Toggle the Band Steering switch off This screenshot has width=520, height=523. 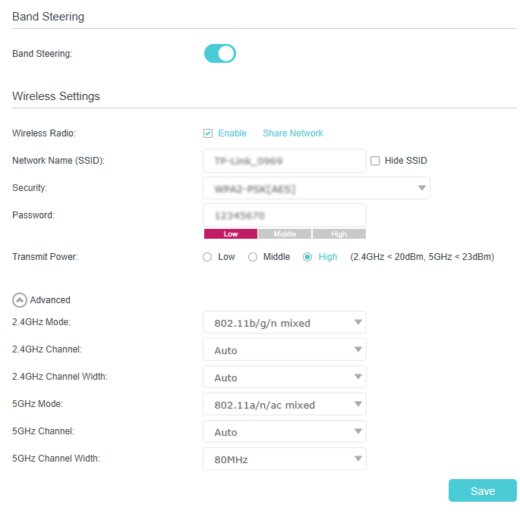pyautogui.click(x=219, y=53)
